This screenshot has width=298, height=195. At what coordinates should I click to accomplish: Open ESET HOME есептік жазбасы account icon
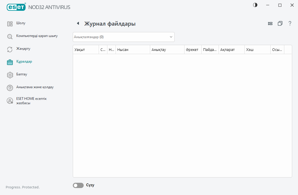(x=10, y=100)
